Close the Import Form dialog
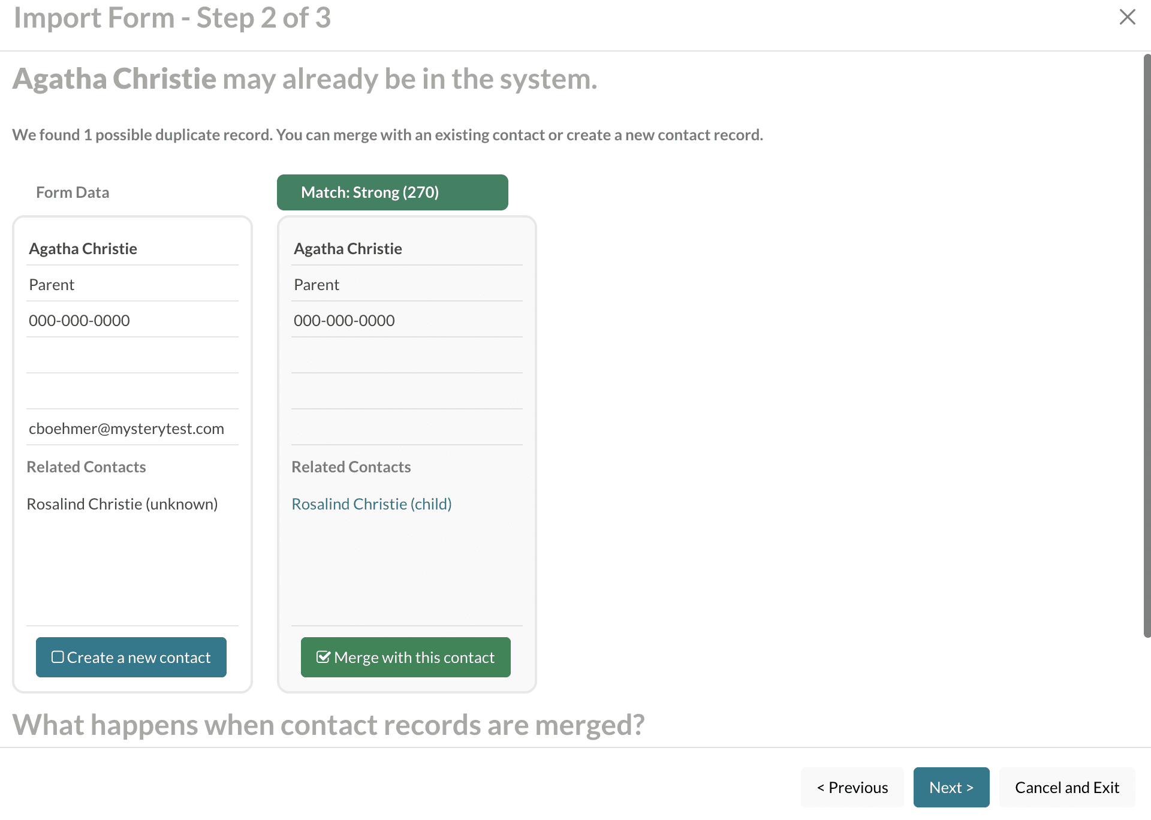Screen dimensions: 1151x820 (1127, 17)
